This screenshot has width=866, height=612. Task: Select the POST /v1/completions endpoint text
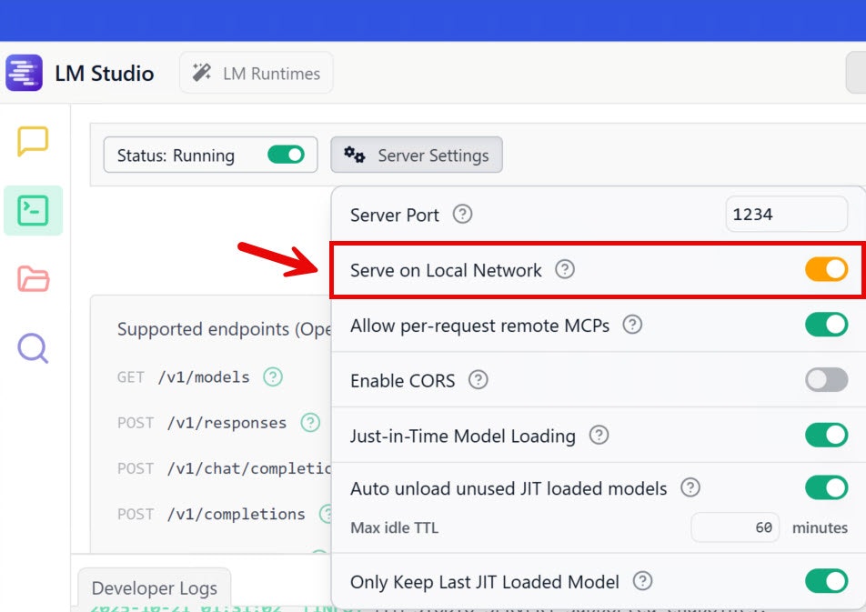click(x=211, y=514)
